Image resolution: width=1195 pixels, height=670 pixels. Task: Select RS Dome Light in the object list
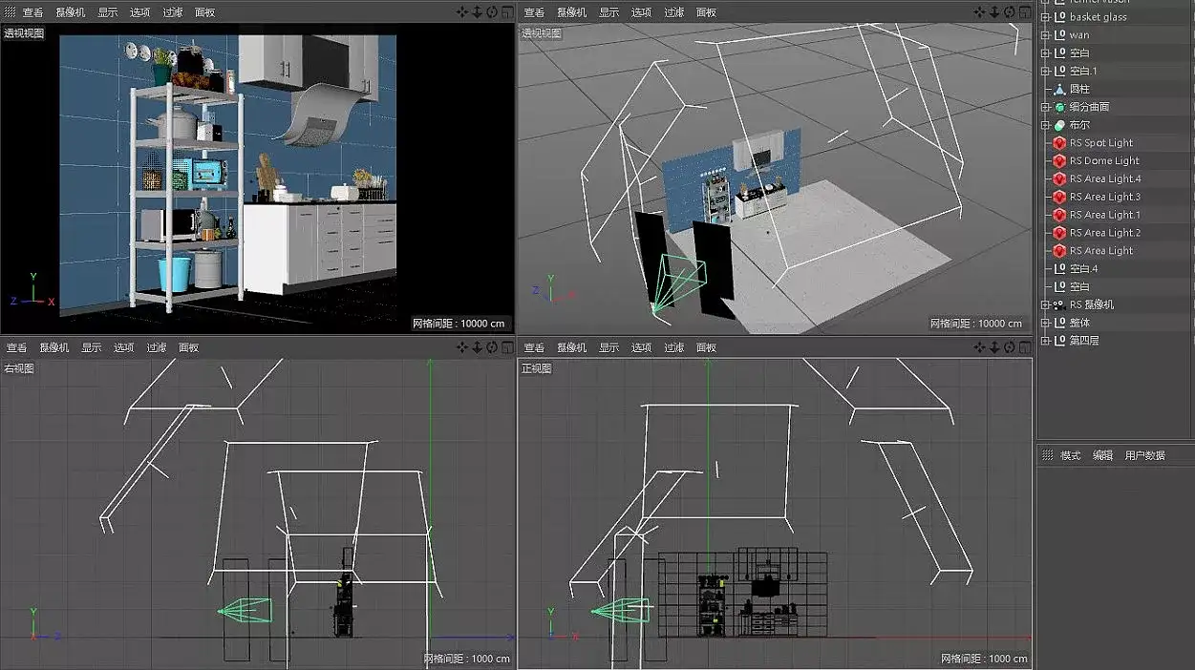(x=1104, y=161)
